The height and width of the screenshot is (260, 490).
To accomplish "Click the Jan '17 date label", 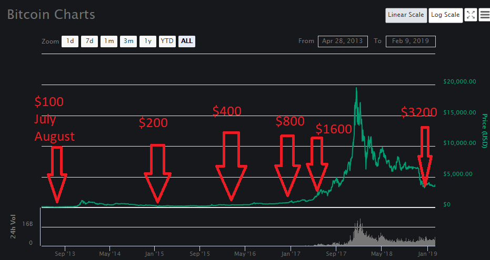I will point(291,254).
